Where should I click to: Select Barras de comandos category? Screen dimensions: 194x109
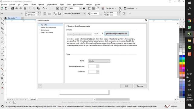pyautogui.click(x=48, y=28)
